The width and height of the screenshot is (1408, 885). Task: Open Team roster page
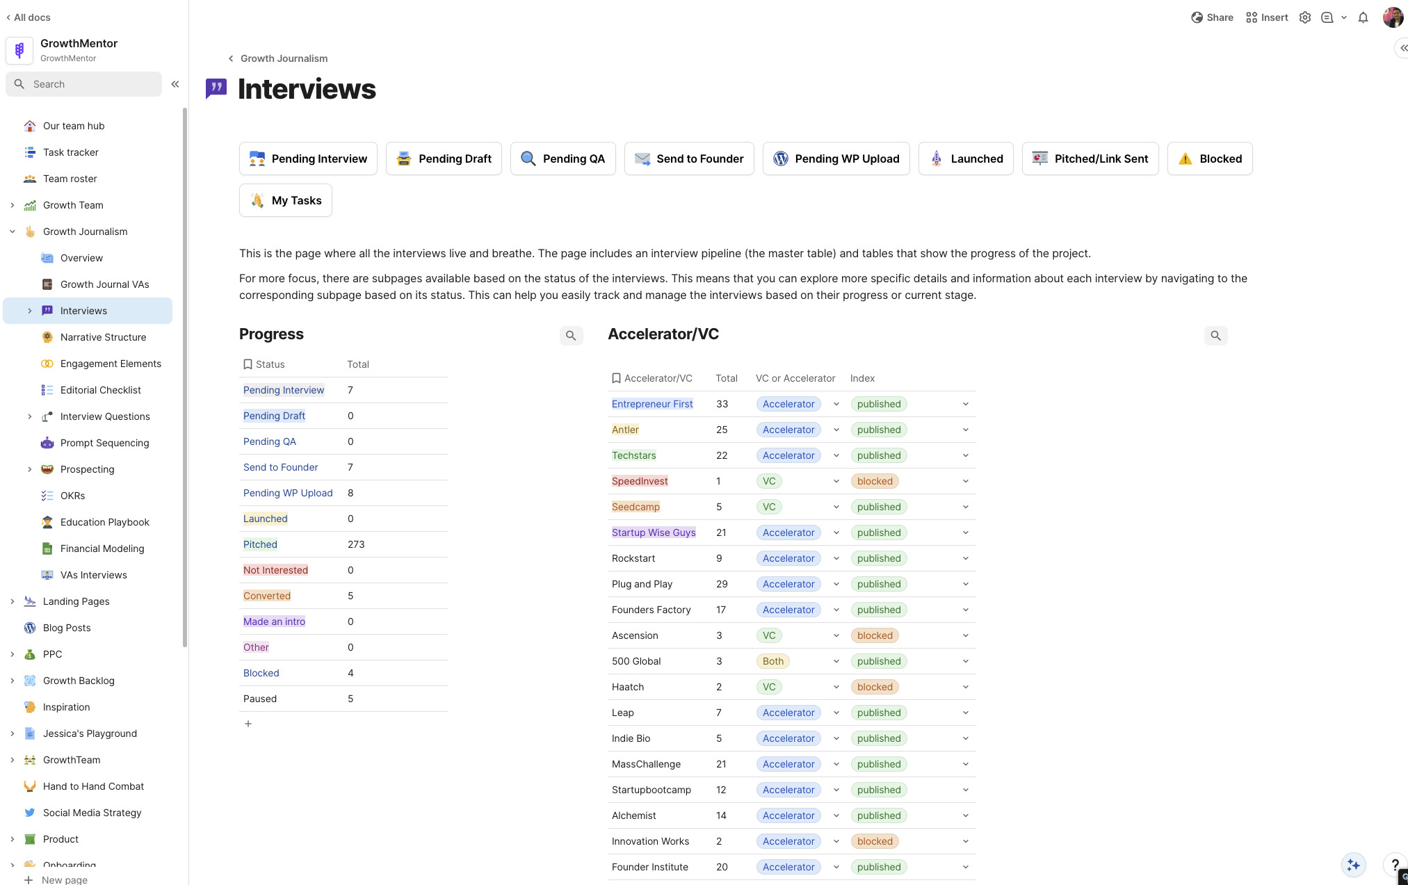tap(70, 179)
